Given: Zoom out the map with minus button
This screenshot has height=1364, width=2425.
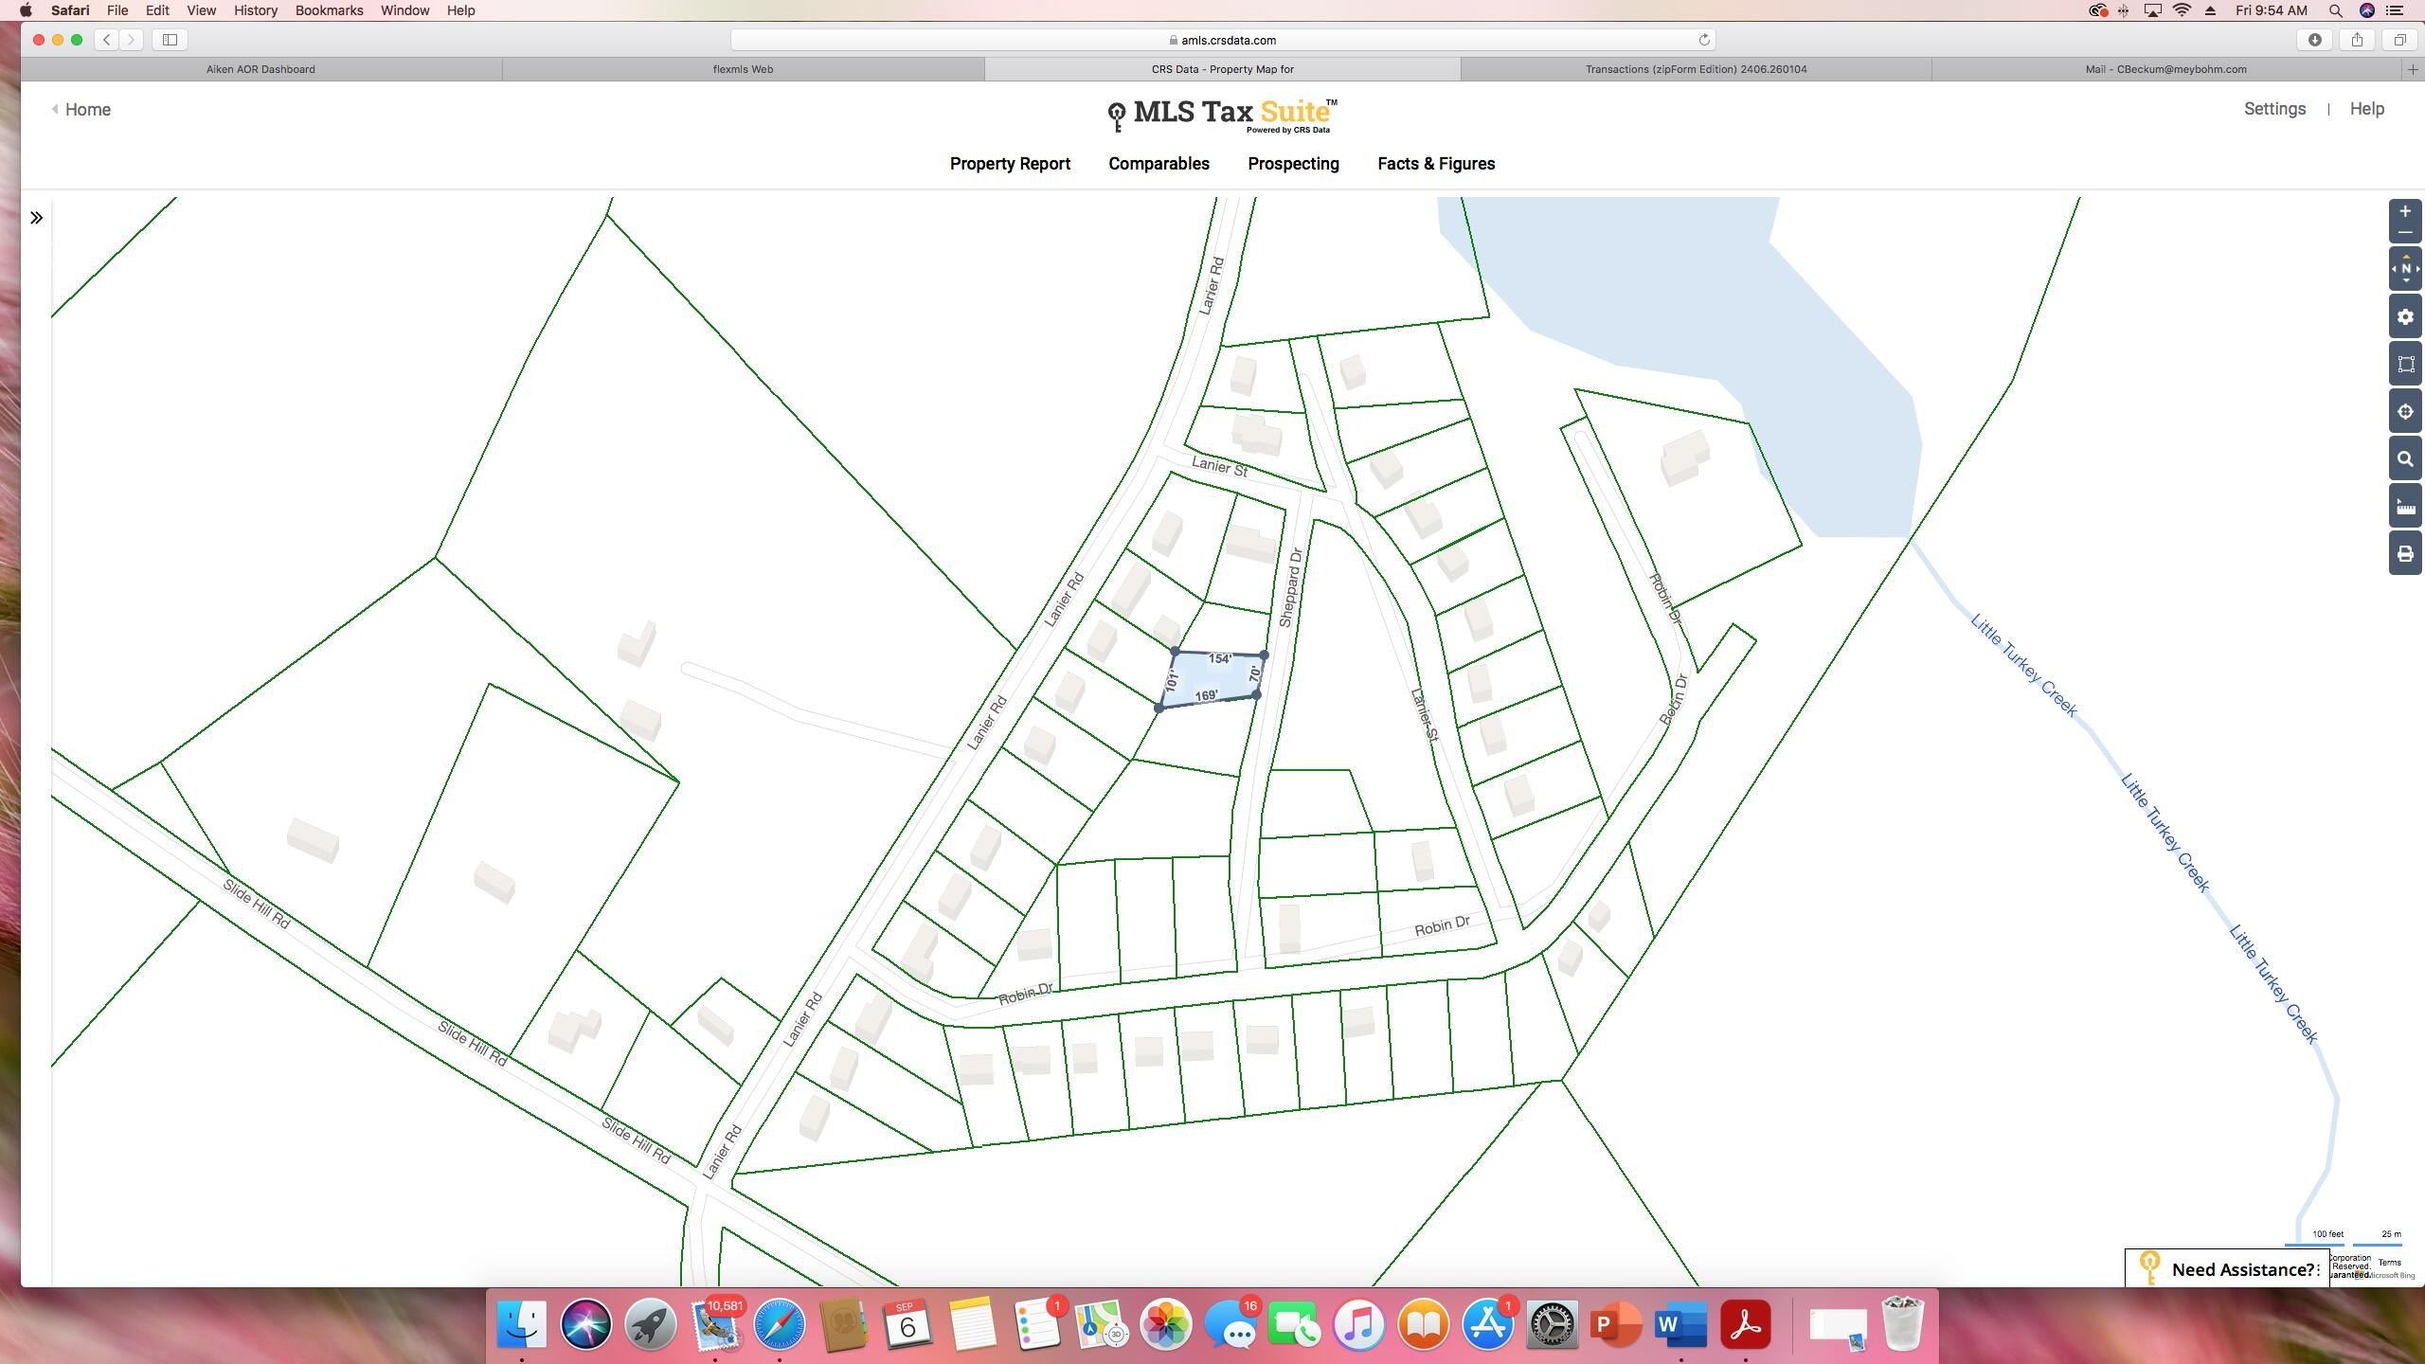Looking at the screenshot, I should tap(2404, 233).
